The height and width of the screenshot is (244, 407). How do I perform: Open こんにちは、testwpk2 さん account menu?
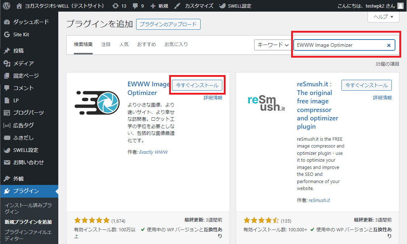pyautogui.click(x=370, y=6)
